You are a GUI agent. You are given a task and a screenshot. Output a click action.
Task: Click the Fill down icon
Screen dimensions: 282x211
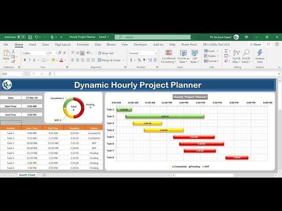[x=226, y=56]
